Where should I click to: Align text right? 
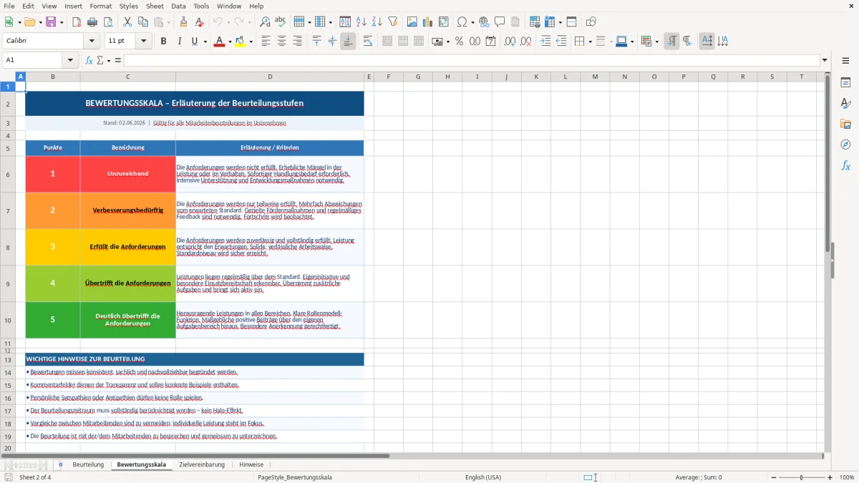click(297, 42)
